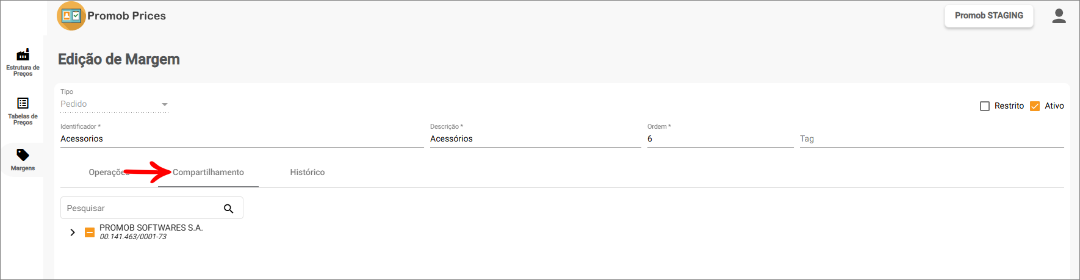Click the Identificador input field

point(241,139)
